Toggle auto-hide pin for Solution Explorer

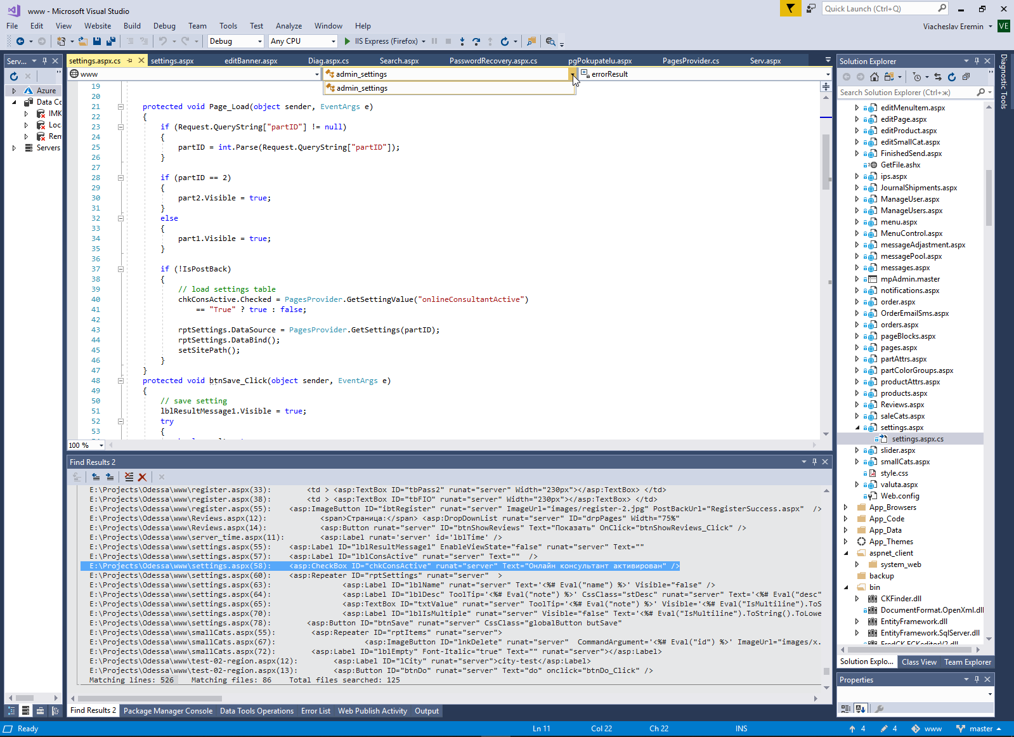(977, 61)
